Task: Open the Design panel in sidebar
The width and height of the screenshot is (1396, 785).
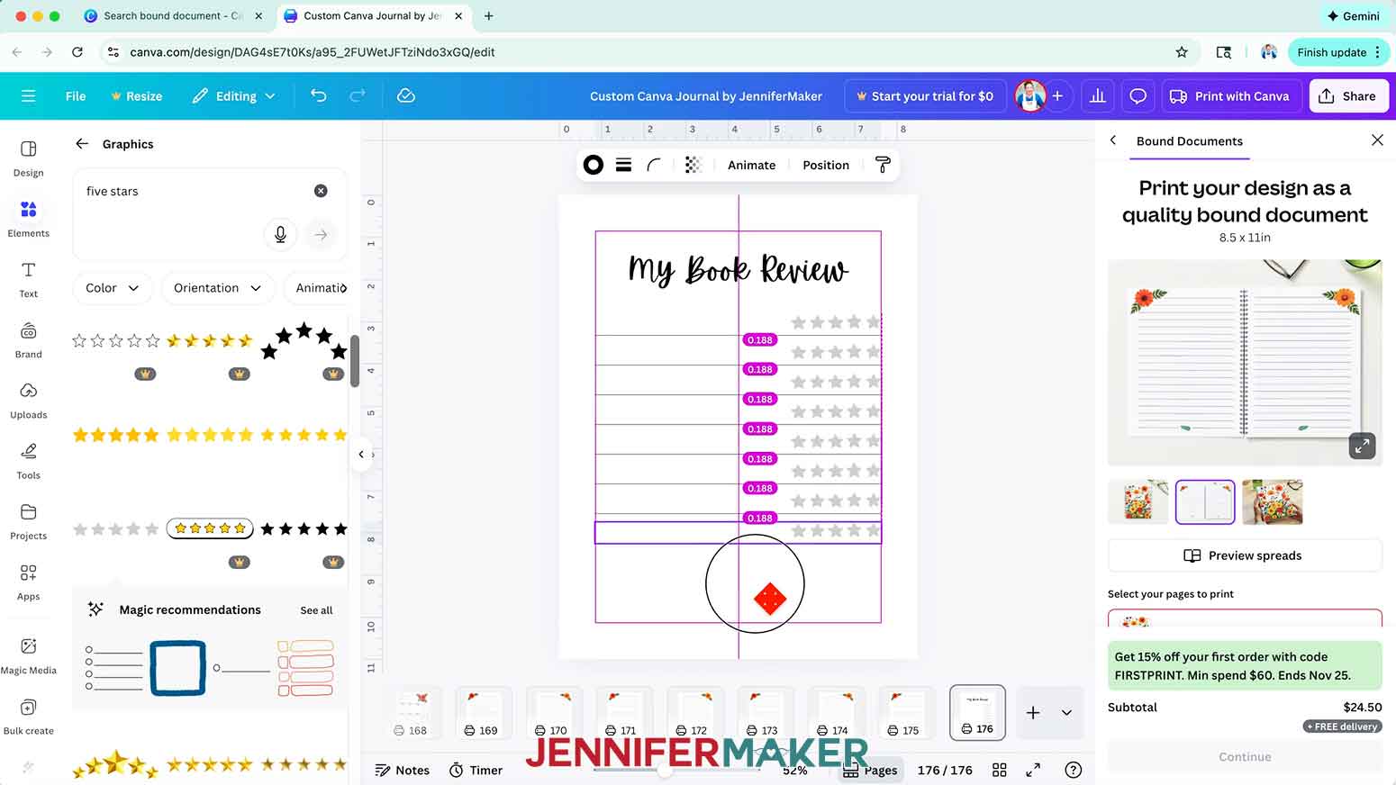Action: click(x=28, y=158)
